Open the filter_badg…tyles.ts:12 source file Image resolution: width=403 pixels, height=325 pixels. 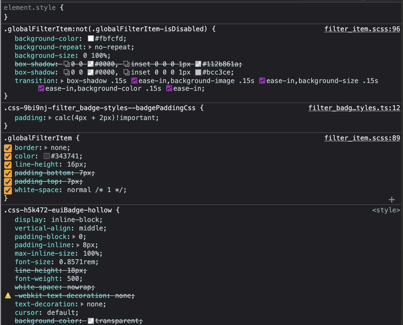(354, 108)
